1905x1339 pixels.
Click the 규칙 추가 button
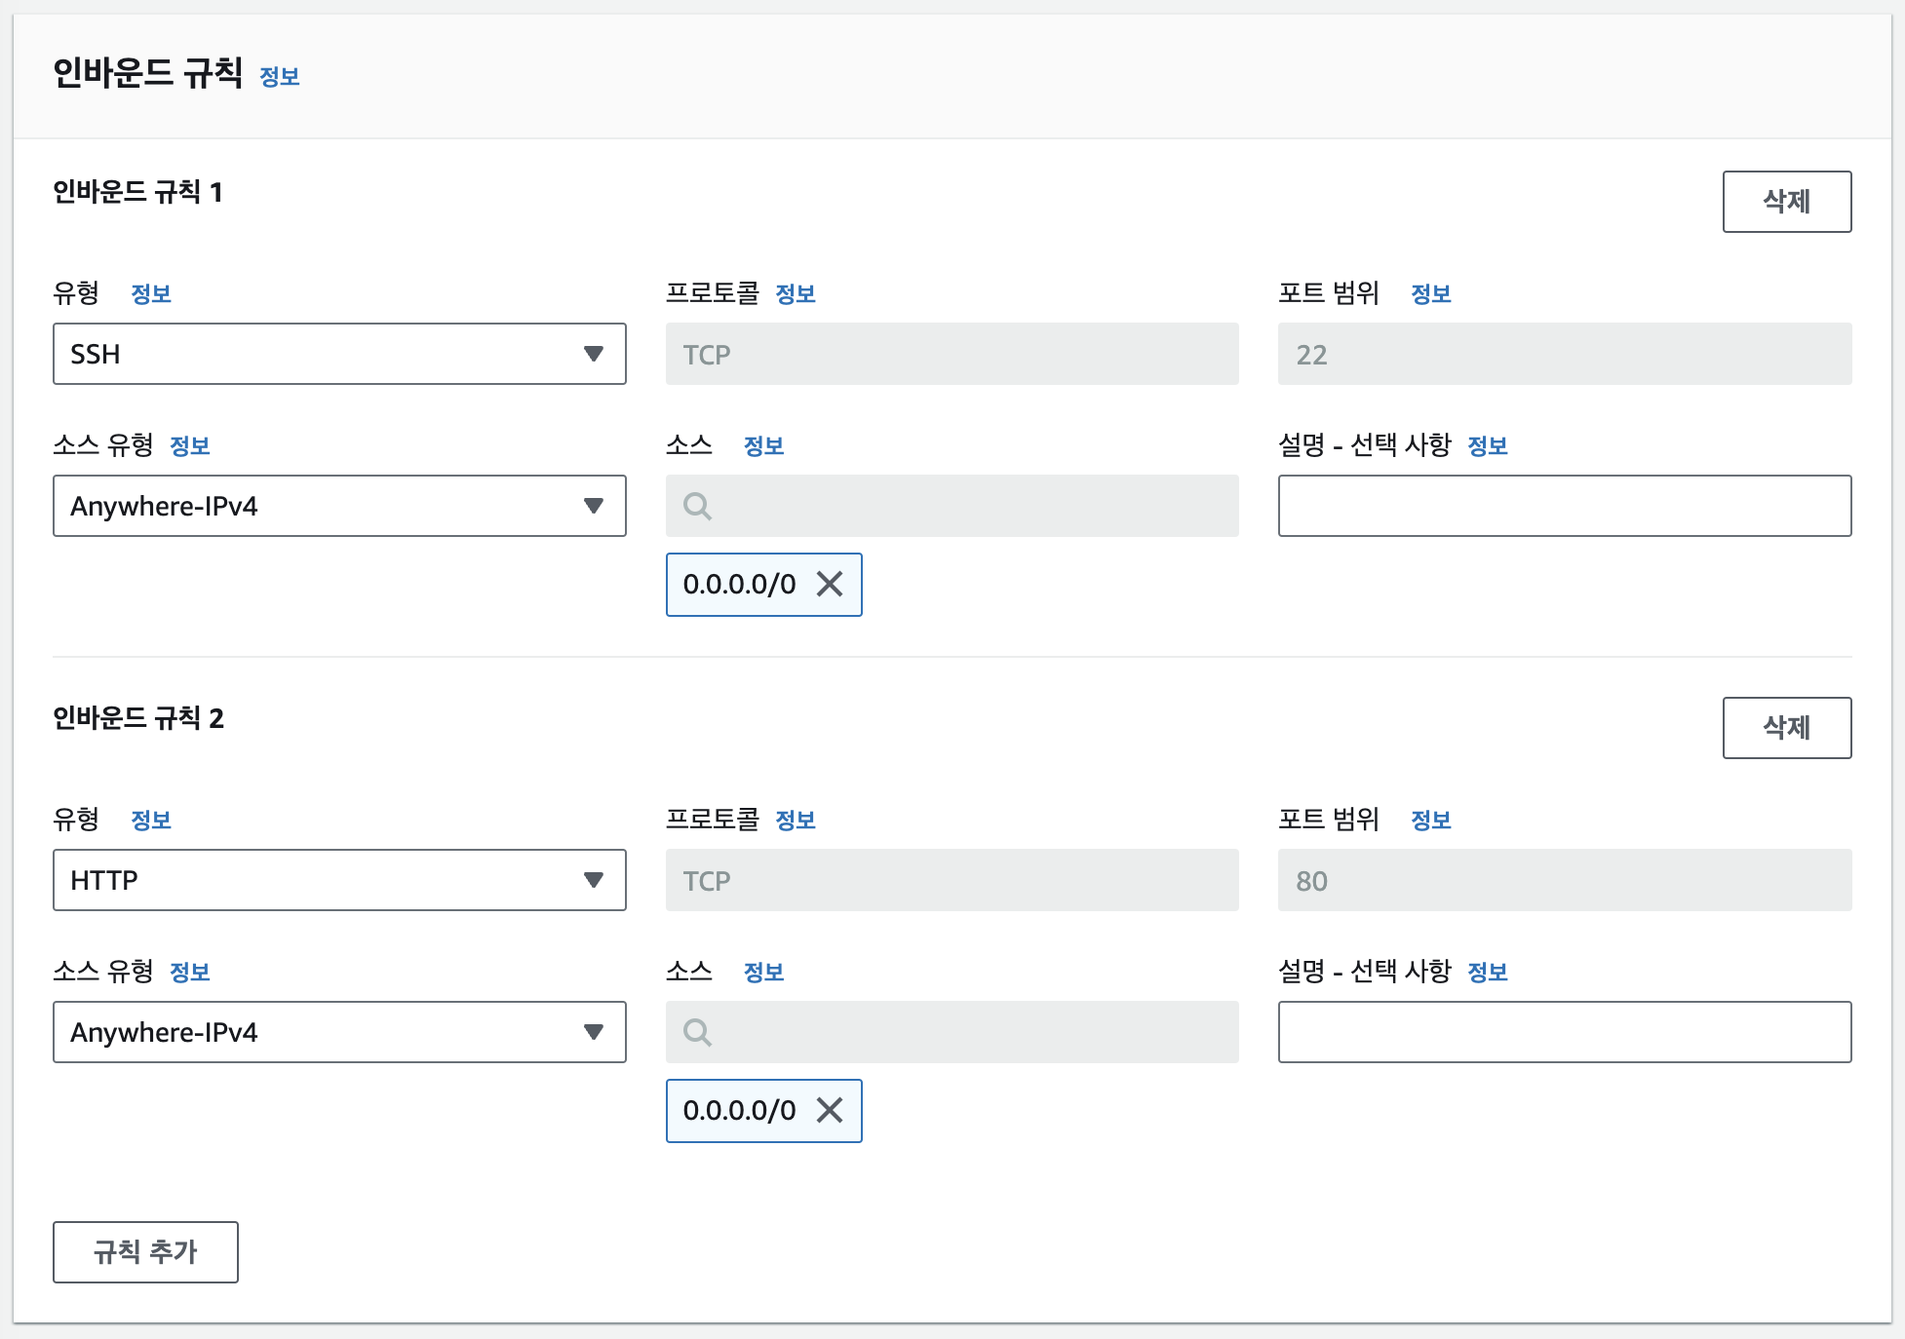(x=145, y=1252)
